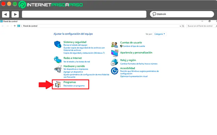This screenshot has width=217, height=135.
Task: Click Permitir que Windows sugiera parámetros
Action: (x=139, y=72)
